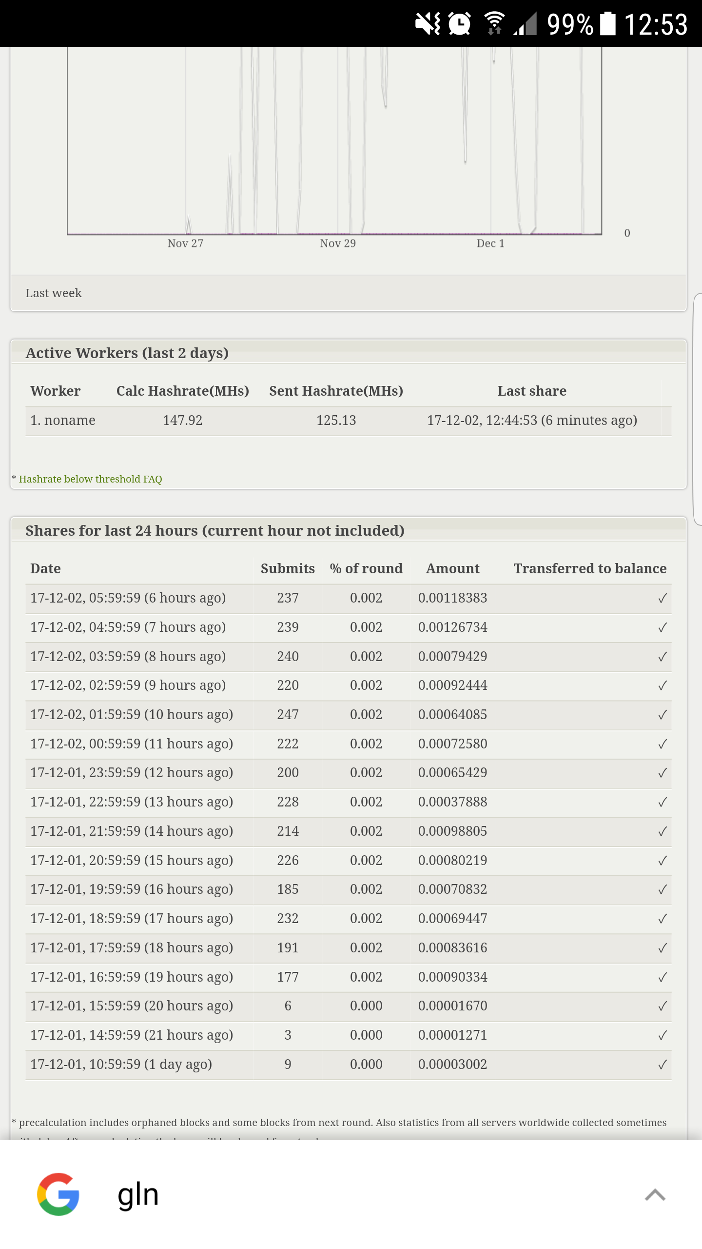Click the Worker column header
The width and height of the screenshot is (702, 1249).
point(55,391)
